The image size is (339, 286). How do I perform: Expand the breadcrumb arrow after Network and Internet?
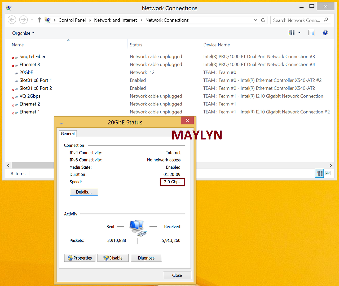141,20
